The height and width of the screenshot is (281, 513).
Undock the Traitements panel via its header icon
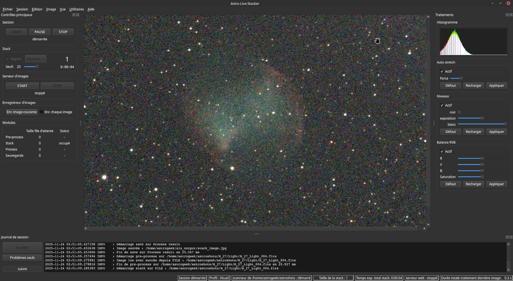point(507,15)
